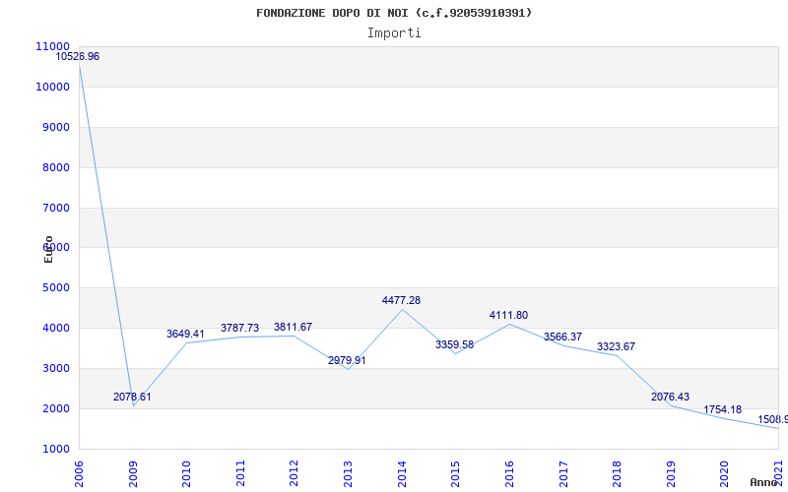Click the 2019 x-axis year label

671,473
